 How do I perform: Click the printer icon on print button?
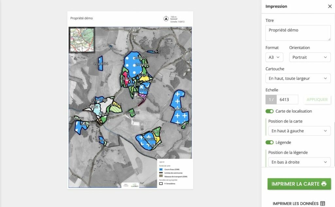[324, 184]
